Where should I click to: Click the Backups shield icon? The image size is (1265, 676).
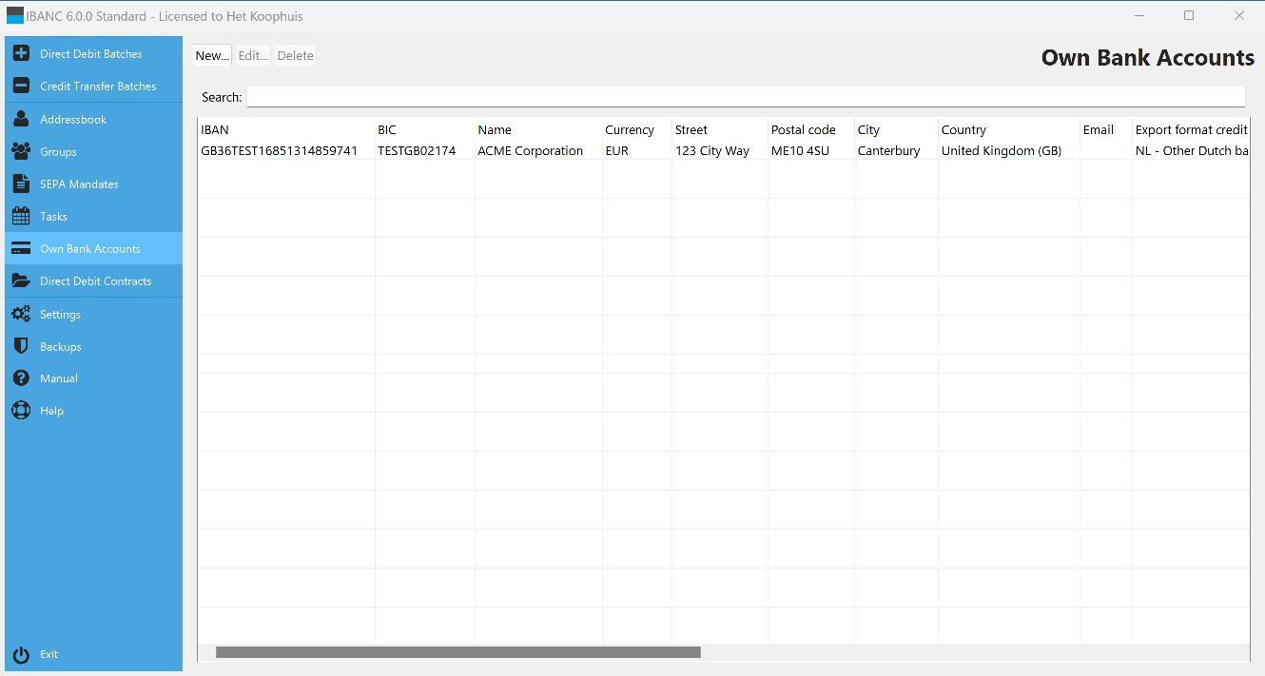coord(21,347)
